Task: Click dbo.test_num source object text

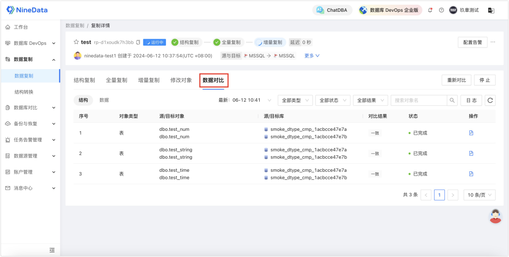Action: 174,129
